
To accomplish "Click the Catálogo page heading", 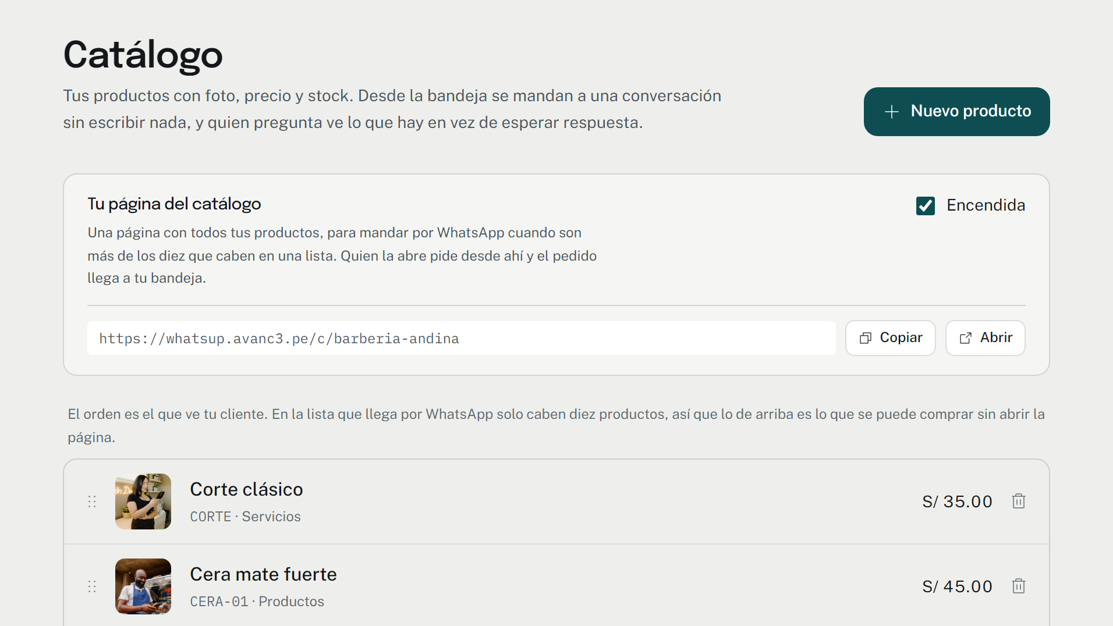I will coord(143,55).
